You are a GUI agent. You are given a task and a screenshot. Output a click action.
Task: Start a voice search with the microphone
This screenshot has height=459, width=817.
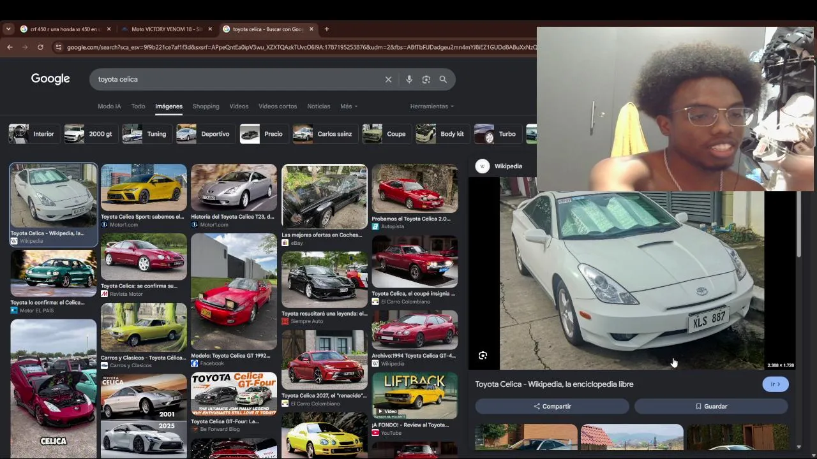[409, 79]
